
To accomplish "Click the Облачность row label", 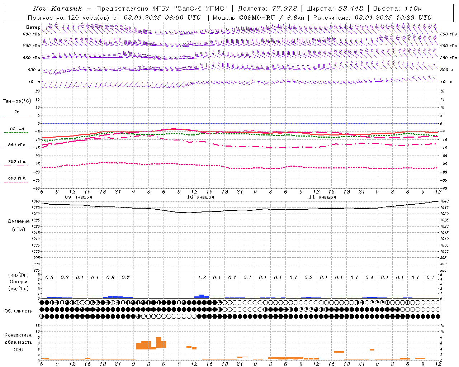I will click(x=18, y=311).
